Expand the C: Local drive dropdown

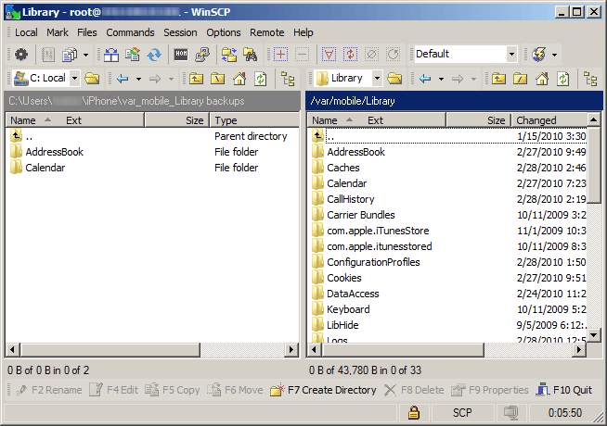[74, 79]
